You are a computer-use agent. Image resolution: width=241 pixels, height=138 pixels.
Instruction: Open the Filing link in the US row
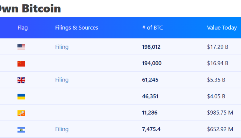tap(62, 47)
